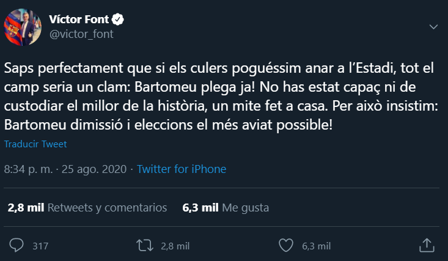The image size is (448, 261).
Task: Open Víctor Font's profile picture
Action: (x=23, y=27)
